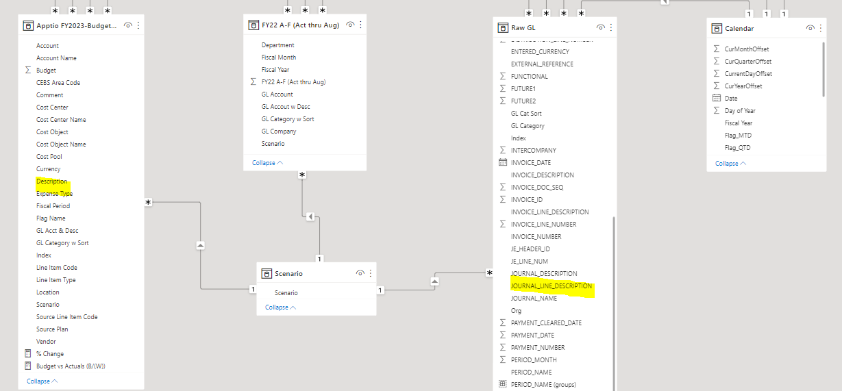Click the FY22 A-F table header icon

tap(254, 25)
